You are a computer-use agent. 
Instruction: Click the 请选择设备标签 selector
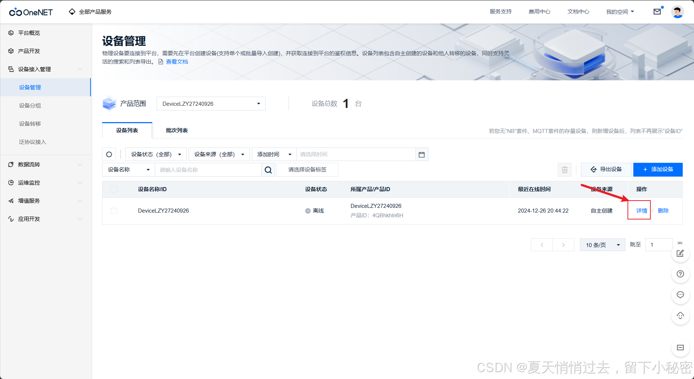307,170
